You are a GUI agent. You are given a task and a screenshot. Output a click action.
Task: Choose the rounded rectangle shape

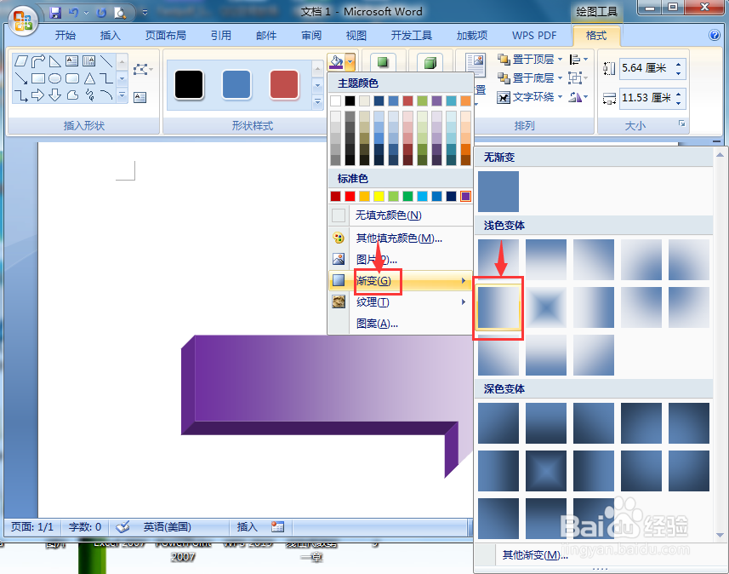tap(72, 78)
